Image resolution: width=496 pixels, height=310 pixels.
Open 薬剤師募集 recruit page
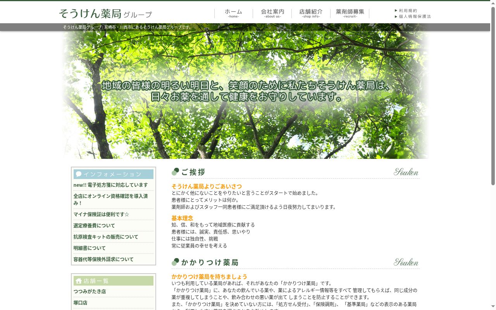point(350,14)
